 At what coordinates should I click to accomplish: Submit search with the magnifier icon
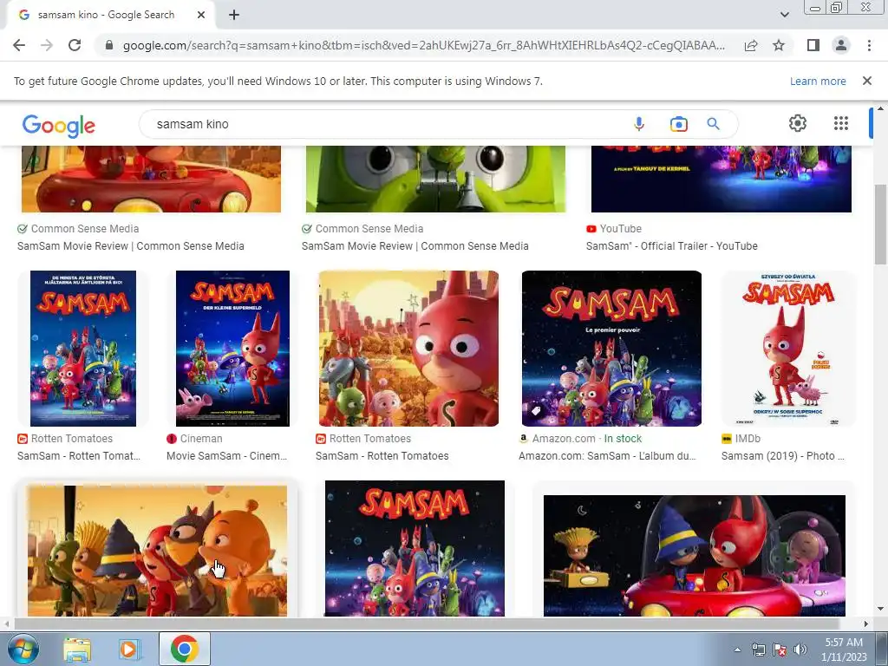click(713, 124)
